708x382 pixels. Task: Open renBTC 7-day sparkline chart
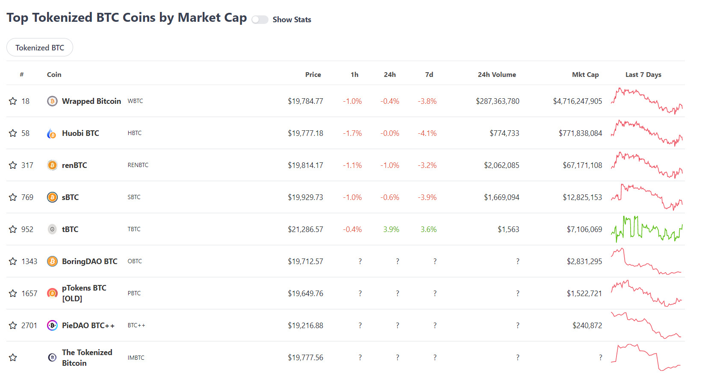tap(647, 165)
